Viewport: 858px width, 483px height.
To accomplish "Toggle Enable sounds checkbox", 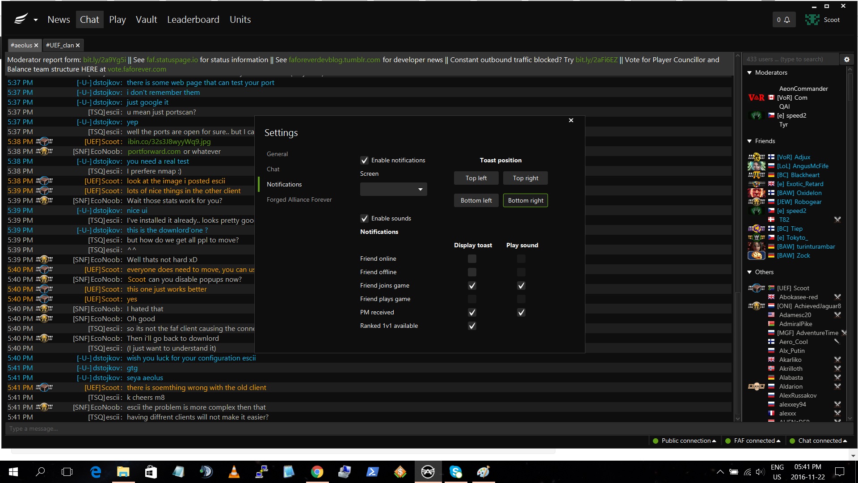I will point(364,218).
